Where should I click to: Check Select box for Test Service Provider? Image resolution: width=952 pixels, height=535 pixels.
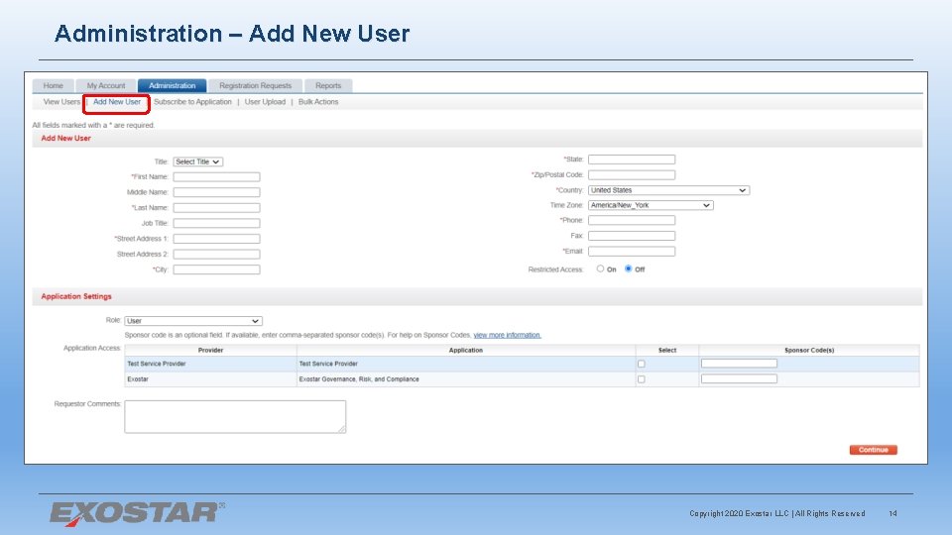point(642,364)
